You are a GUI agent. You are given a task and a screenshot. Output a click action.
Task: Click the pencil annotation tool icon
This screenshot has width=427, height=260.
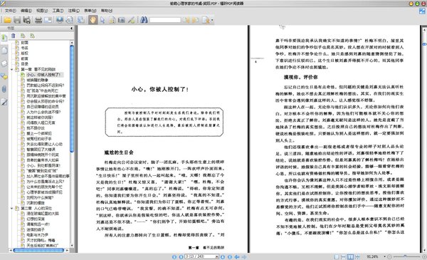(x=131, y=20)
